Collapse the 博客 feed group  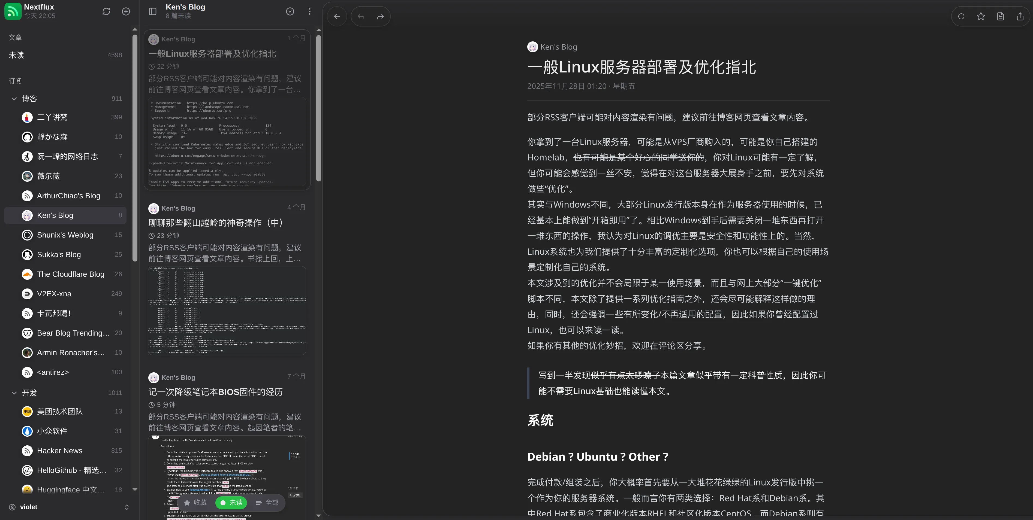pyautogui.click(x=14, y=98)
